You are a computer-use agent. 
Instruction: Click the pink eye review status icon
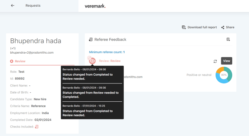92,61
